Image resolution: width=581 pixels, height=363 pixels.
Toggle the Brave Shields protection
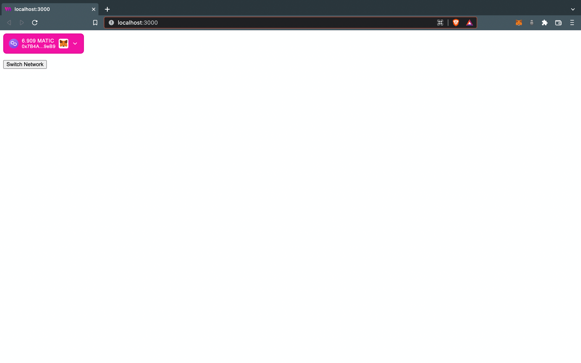point(456,23)
